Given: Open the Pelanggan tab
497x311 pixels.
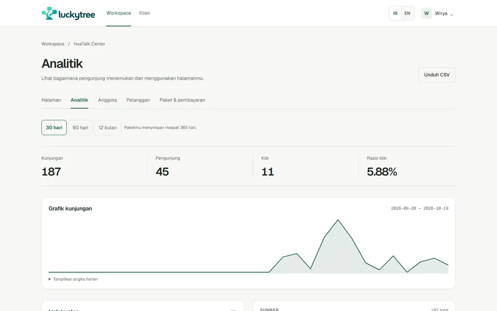Looking at the screenshot, I should pos(138,100).
